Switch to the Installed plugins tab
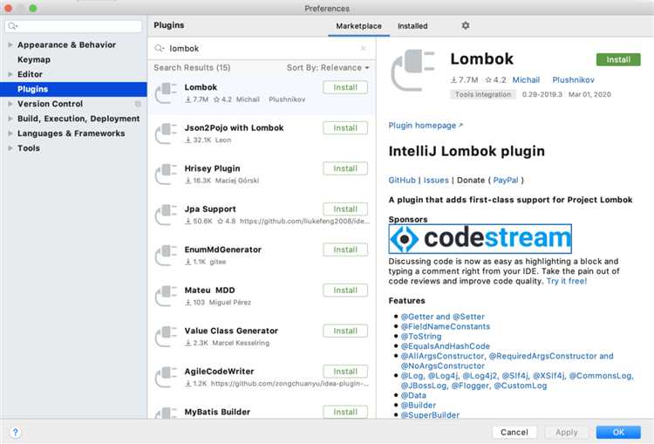Image resolution: width=654 pixels, height=444 pixels. 412,26
